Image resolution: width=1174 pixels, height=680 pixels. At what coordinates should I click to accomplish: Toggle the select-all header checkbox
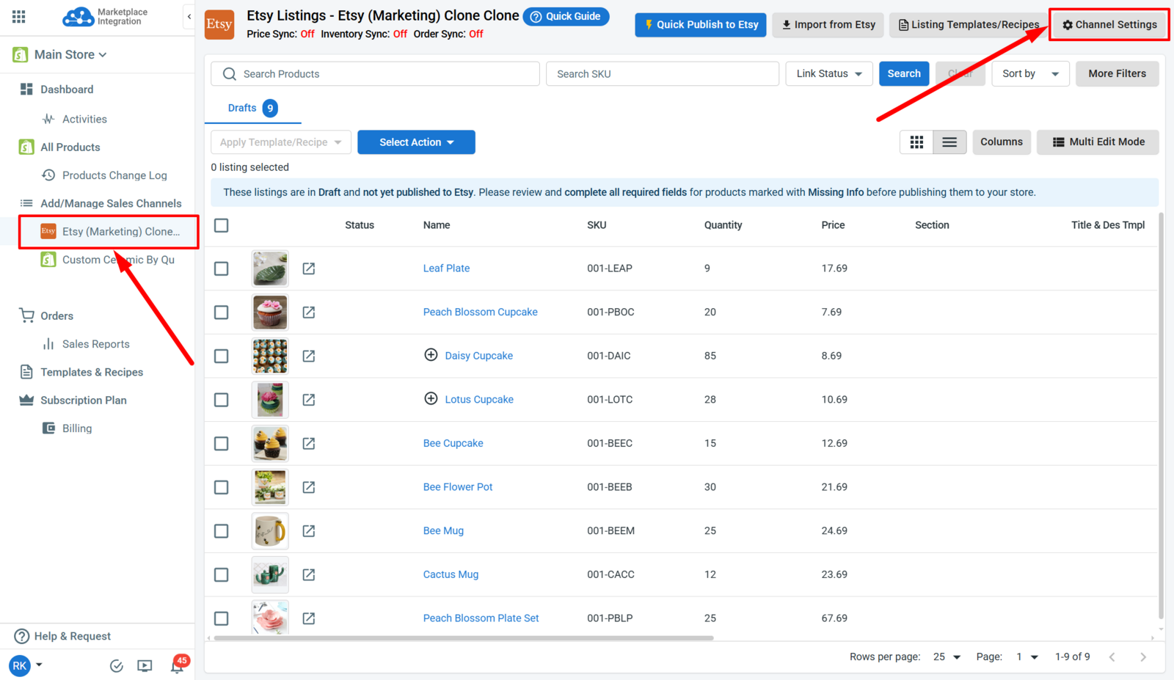point(222,225)
